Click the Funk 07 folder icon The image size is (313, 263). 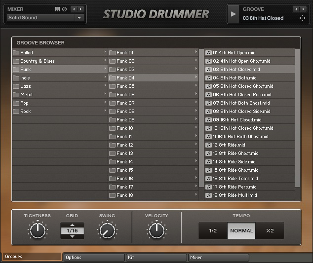click(x=112, y=103)
